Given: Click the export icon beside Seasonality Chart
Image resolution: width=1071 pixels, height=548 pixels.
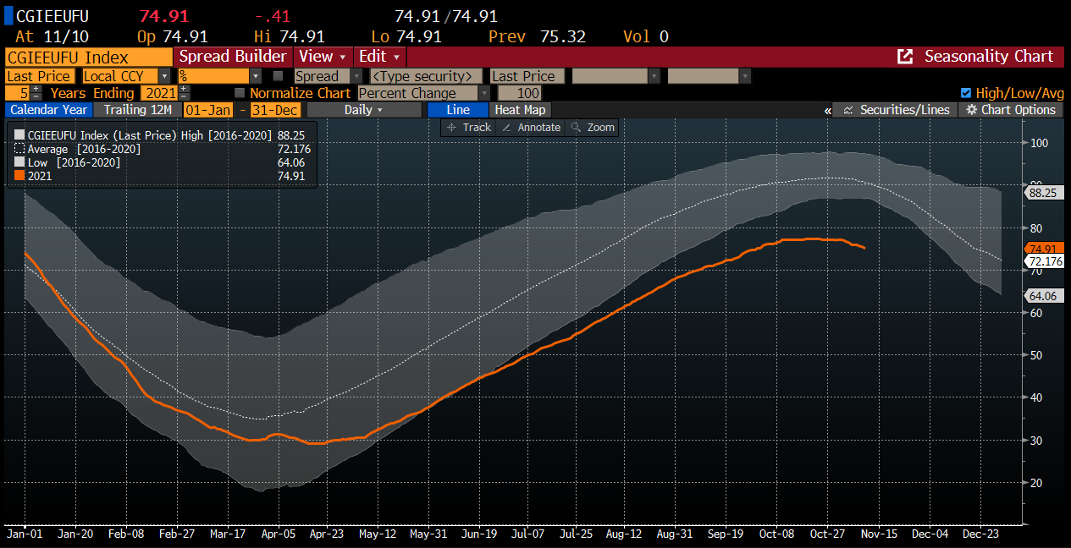Looking at the screenshot, I should (x=905, y=57).
